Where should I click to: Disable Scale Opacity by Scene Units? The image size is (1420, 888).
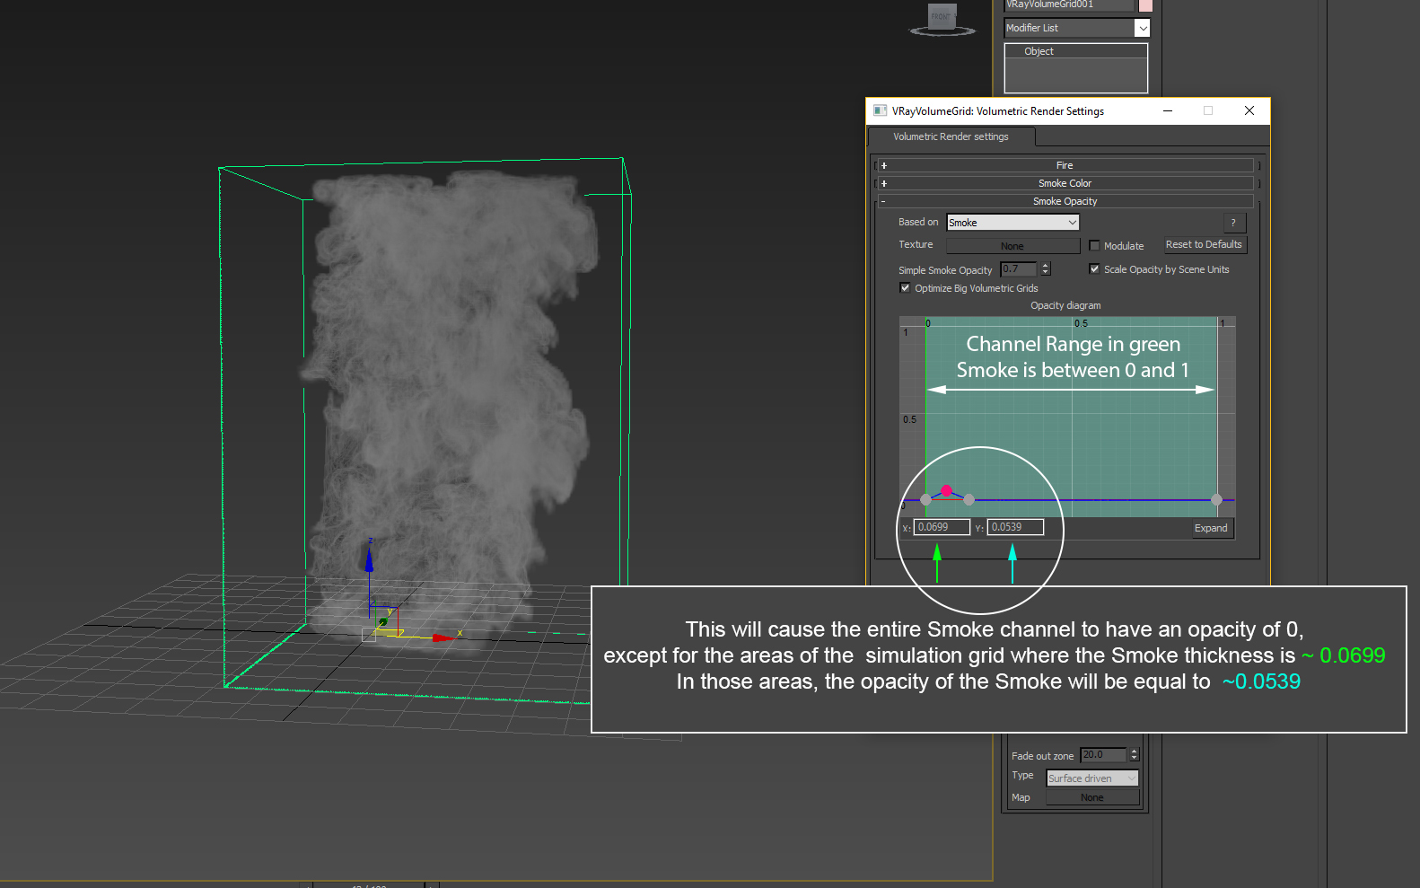(1094, 268)
